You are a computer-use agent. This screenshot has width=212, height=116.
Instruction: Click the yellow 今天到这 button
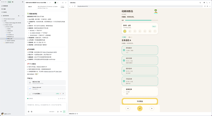click(x=140, y=101)
